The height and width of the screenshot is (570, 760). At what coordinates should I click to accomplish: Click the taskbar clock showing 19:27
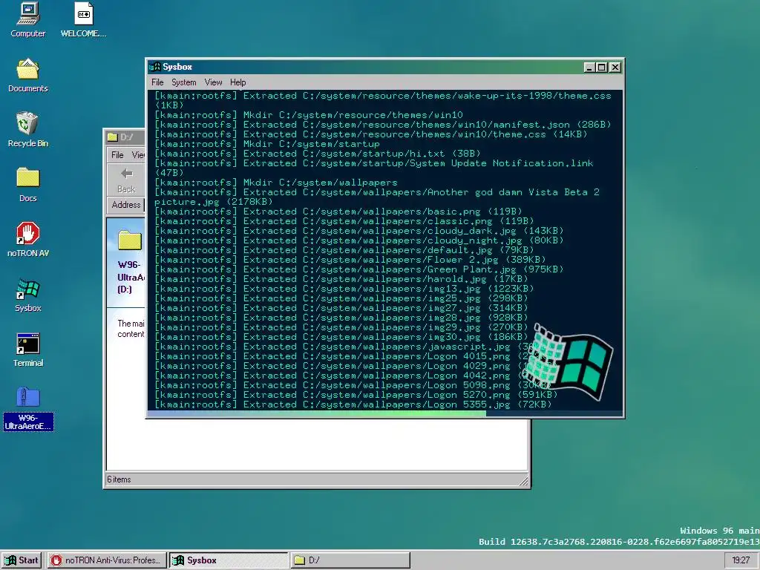(741, 560)
